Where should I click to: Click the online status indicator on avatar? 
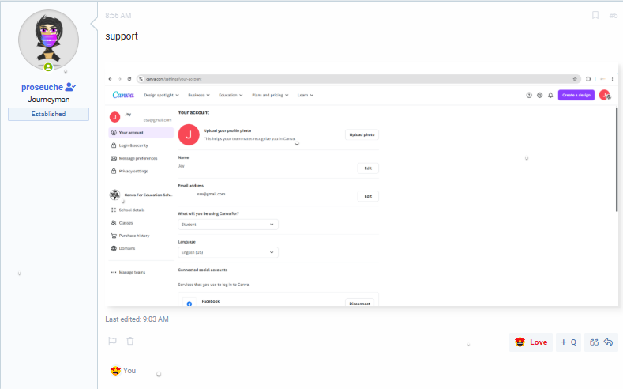pyautogui.click(x=48, y=67)
